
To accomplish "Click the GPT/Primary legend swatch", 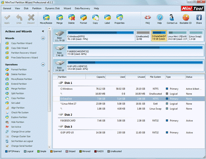I will coord(6,151).
